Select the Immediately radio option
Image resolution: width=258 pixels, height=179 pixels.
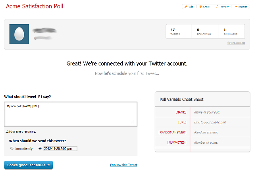(x=12, y=148)
